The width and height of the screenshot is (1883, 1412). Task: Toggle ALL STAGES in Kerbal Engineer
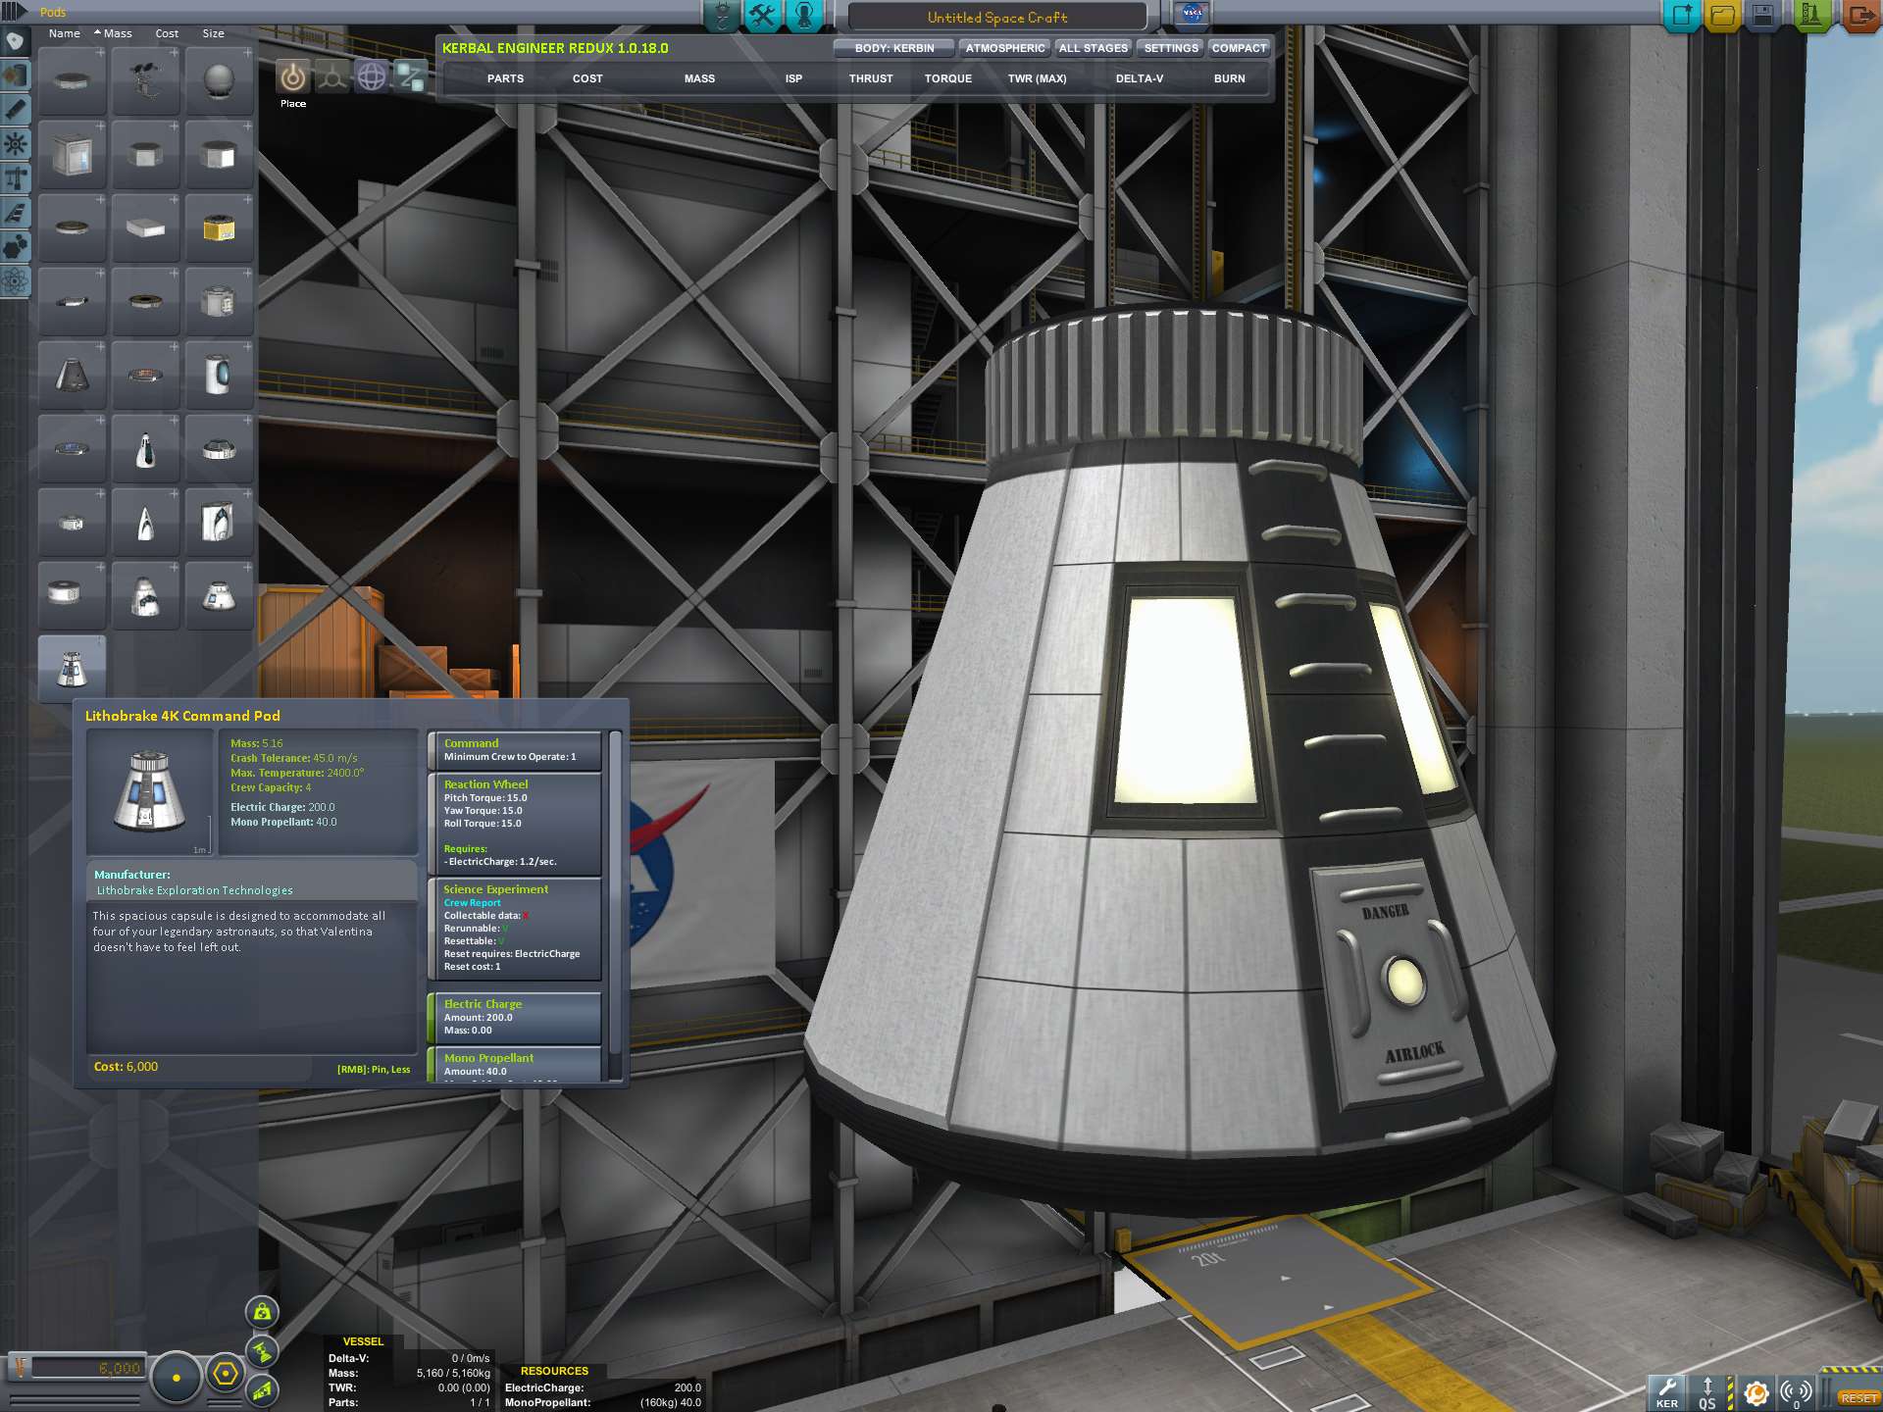[x=1094, y=48]
